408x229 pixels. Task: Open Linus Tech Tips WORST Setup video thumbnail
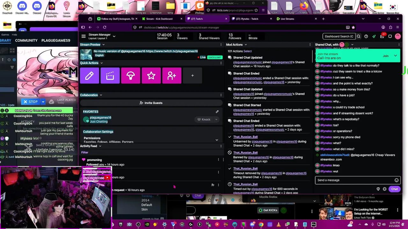336,214
